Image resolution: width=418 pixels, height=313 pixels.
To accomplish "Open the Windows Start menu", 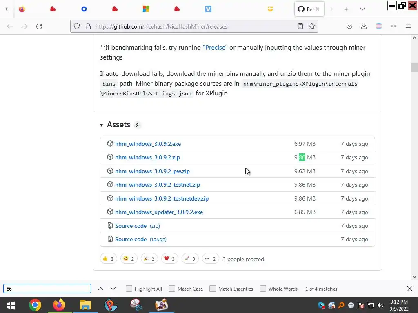I will coord(11,305).
